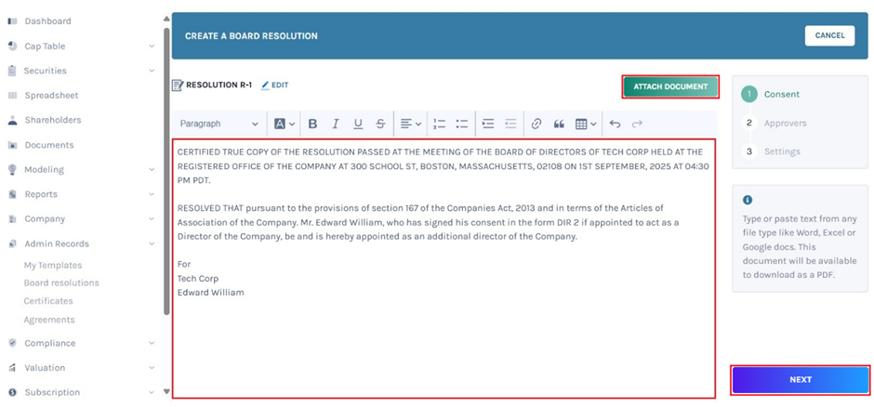Insert a bulleted list
The height and width of the screenshot is (407, 874).
point(461,124)
